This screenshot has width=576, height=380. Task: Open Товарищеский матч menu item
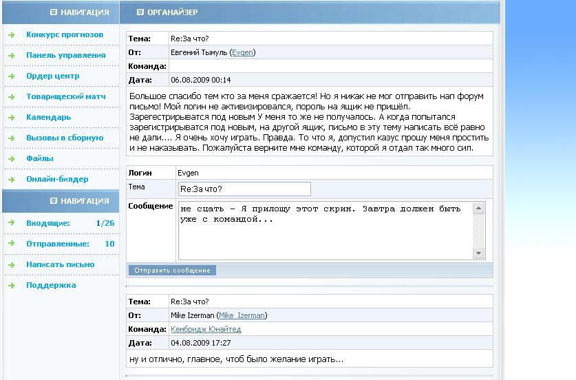tap(66, 97)
